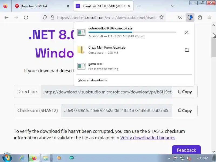Click the 9:35 PM clock

coord(202,158)
